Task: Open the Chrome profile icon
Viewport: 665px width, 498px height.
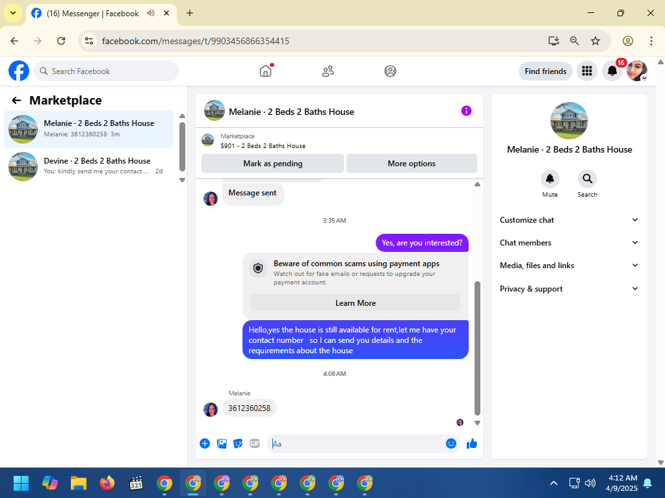Action: [x=628, y=41]
